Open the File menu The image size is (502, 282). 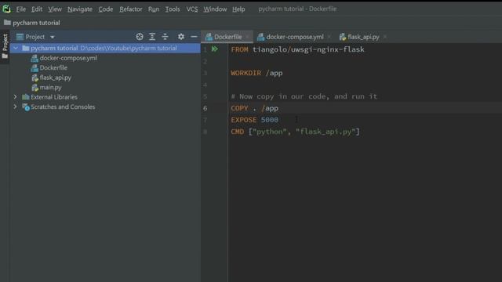(21, 9)
